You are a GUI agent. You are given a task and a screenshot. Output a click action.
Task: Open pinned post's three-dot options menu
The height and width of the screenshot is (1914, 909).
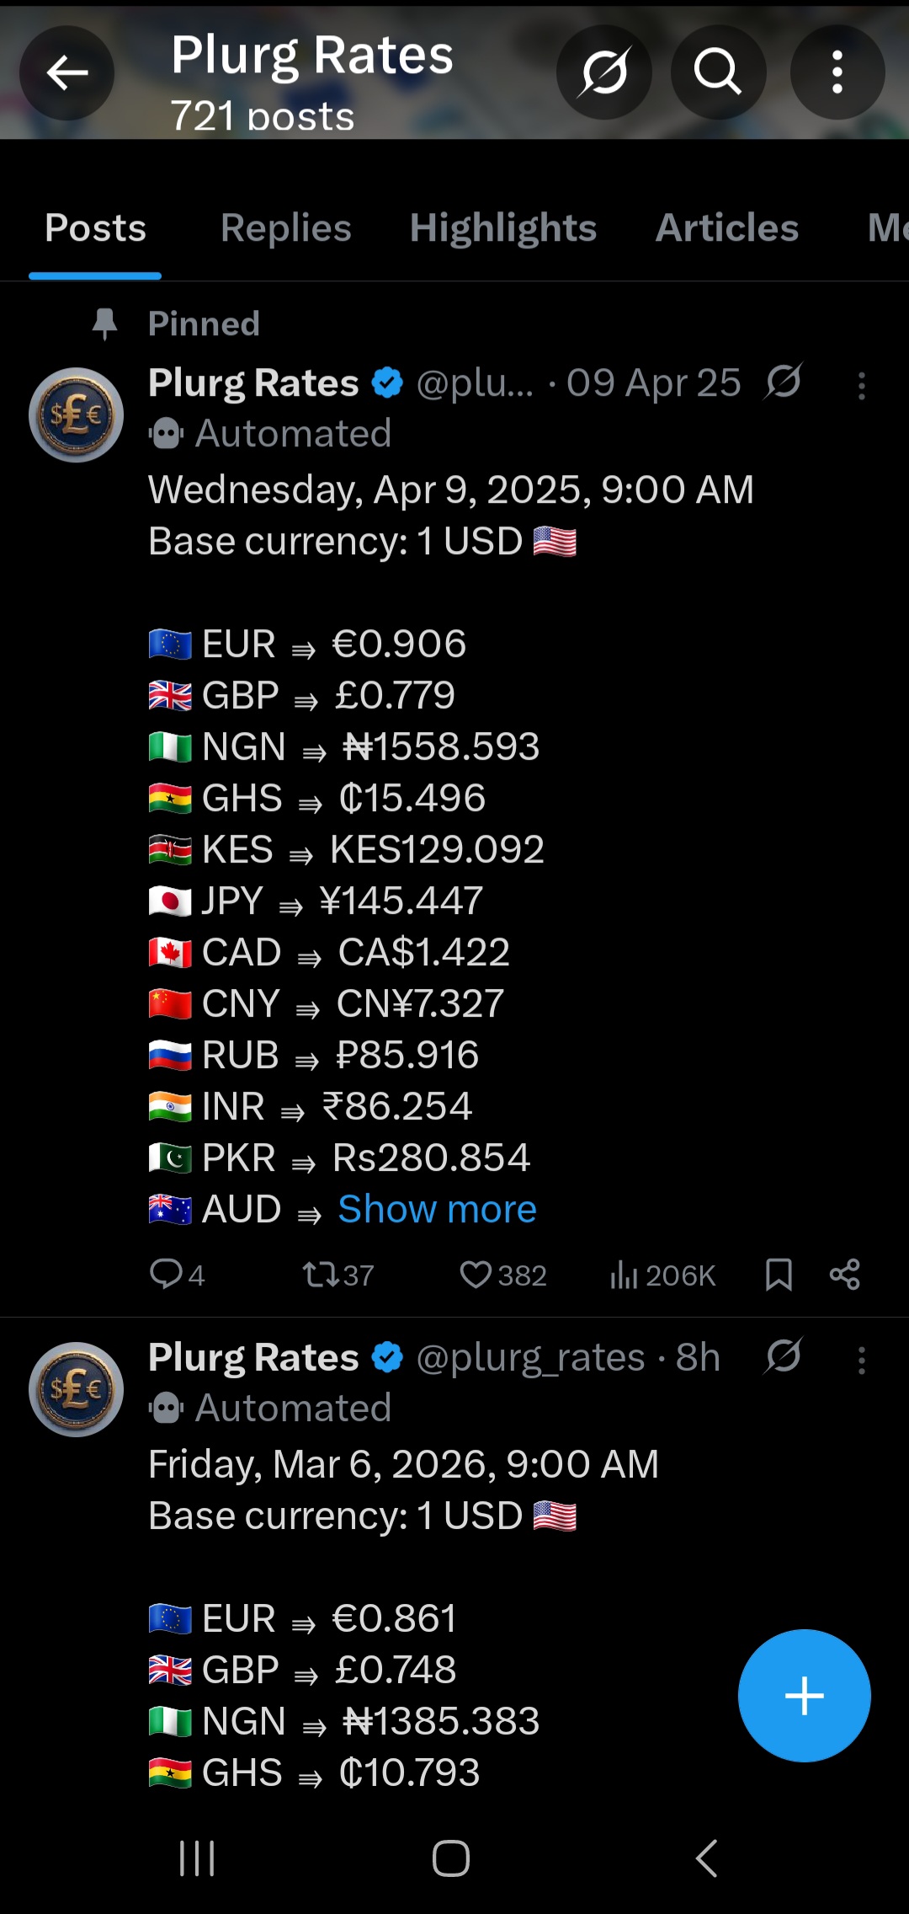coord(861,386)
